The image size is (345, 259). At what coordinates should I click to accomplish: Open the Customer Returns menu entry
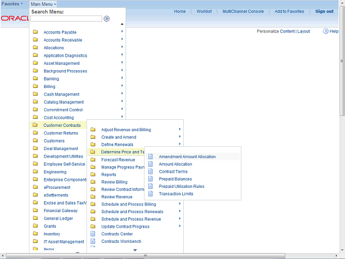click(x=61, y=133)
